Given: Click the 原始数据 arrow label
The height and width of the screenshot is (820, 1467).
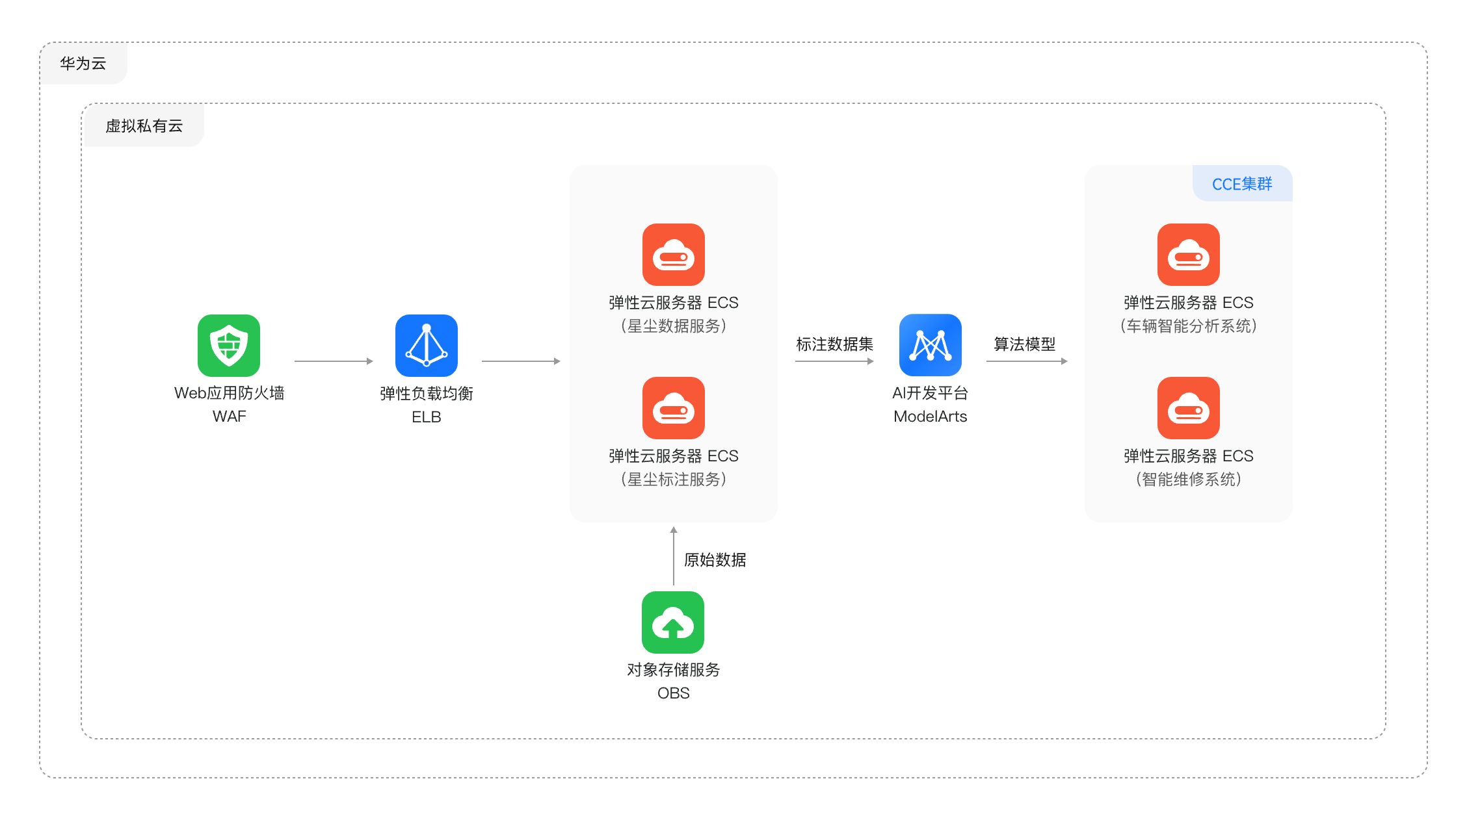Looking at the screenshot, I should click(x=715, y=559).
